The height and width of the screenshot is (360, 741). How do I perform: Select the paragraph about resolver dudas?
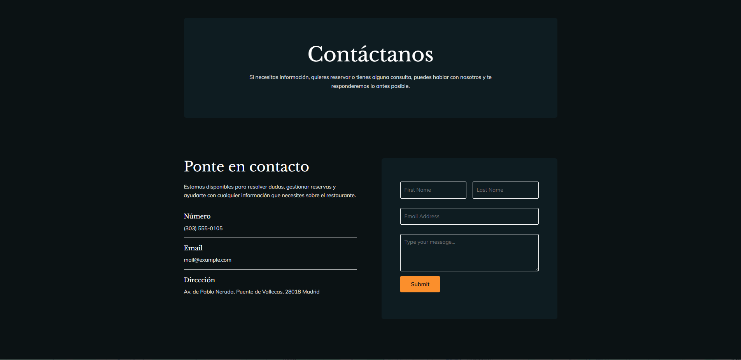[270, 191]
